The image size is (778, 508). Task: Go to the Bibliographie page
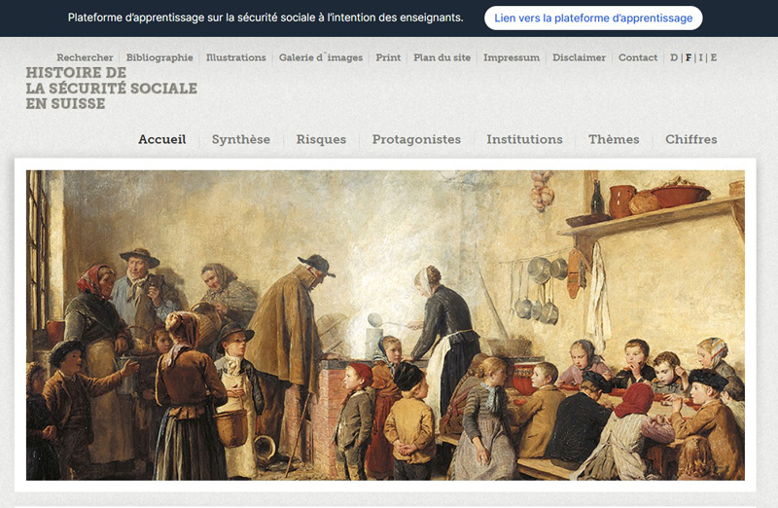pos(159,57)
